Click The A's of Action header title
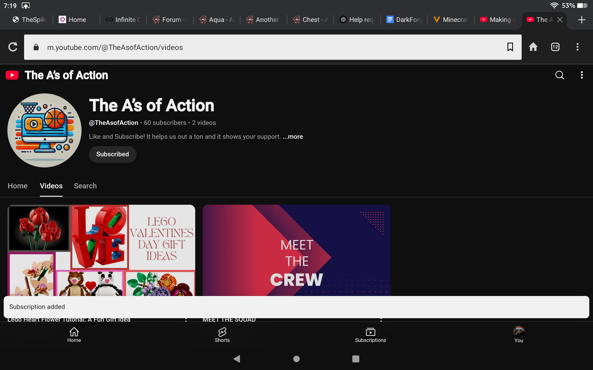The image size is (593, 370). pyautogui.click(x=66, y=75)
